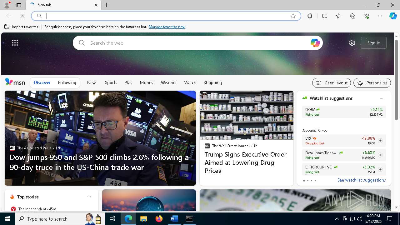Screen dimensions: 400x225
Task: Open Manage favorites now link
Action: 167,27
